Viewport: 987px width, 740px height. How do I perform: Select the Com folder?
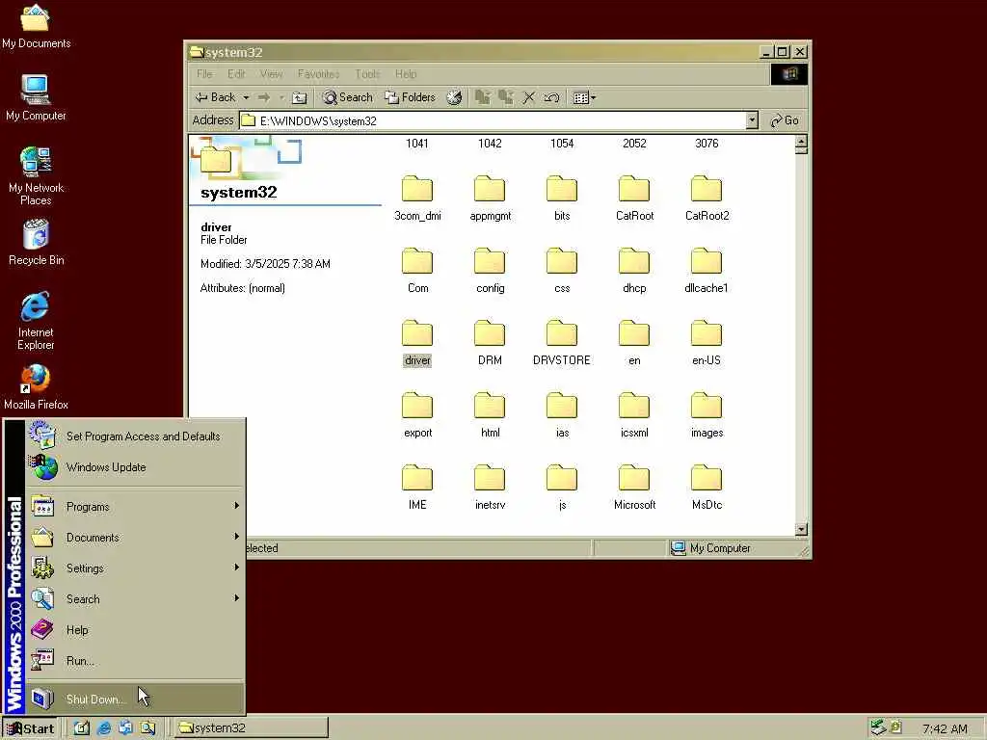tap(417, 271)
